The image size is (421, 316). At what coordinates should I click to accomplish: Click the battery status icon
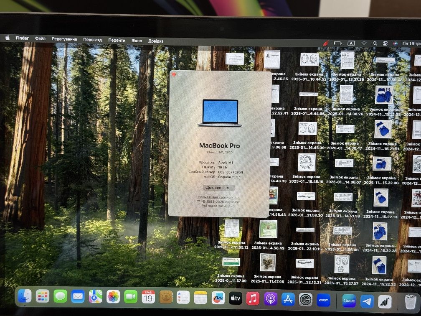click(337, 43)
